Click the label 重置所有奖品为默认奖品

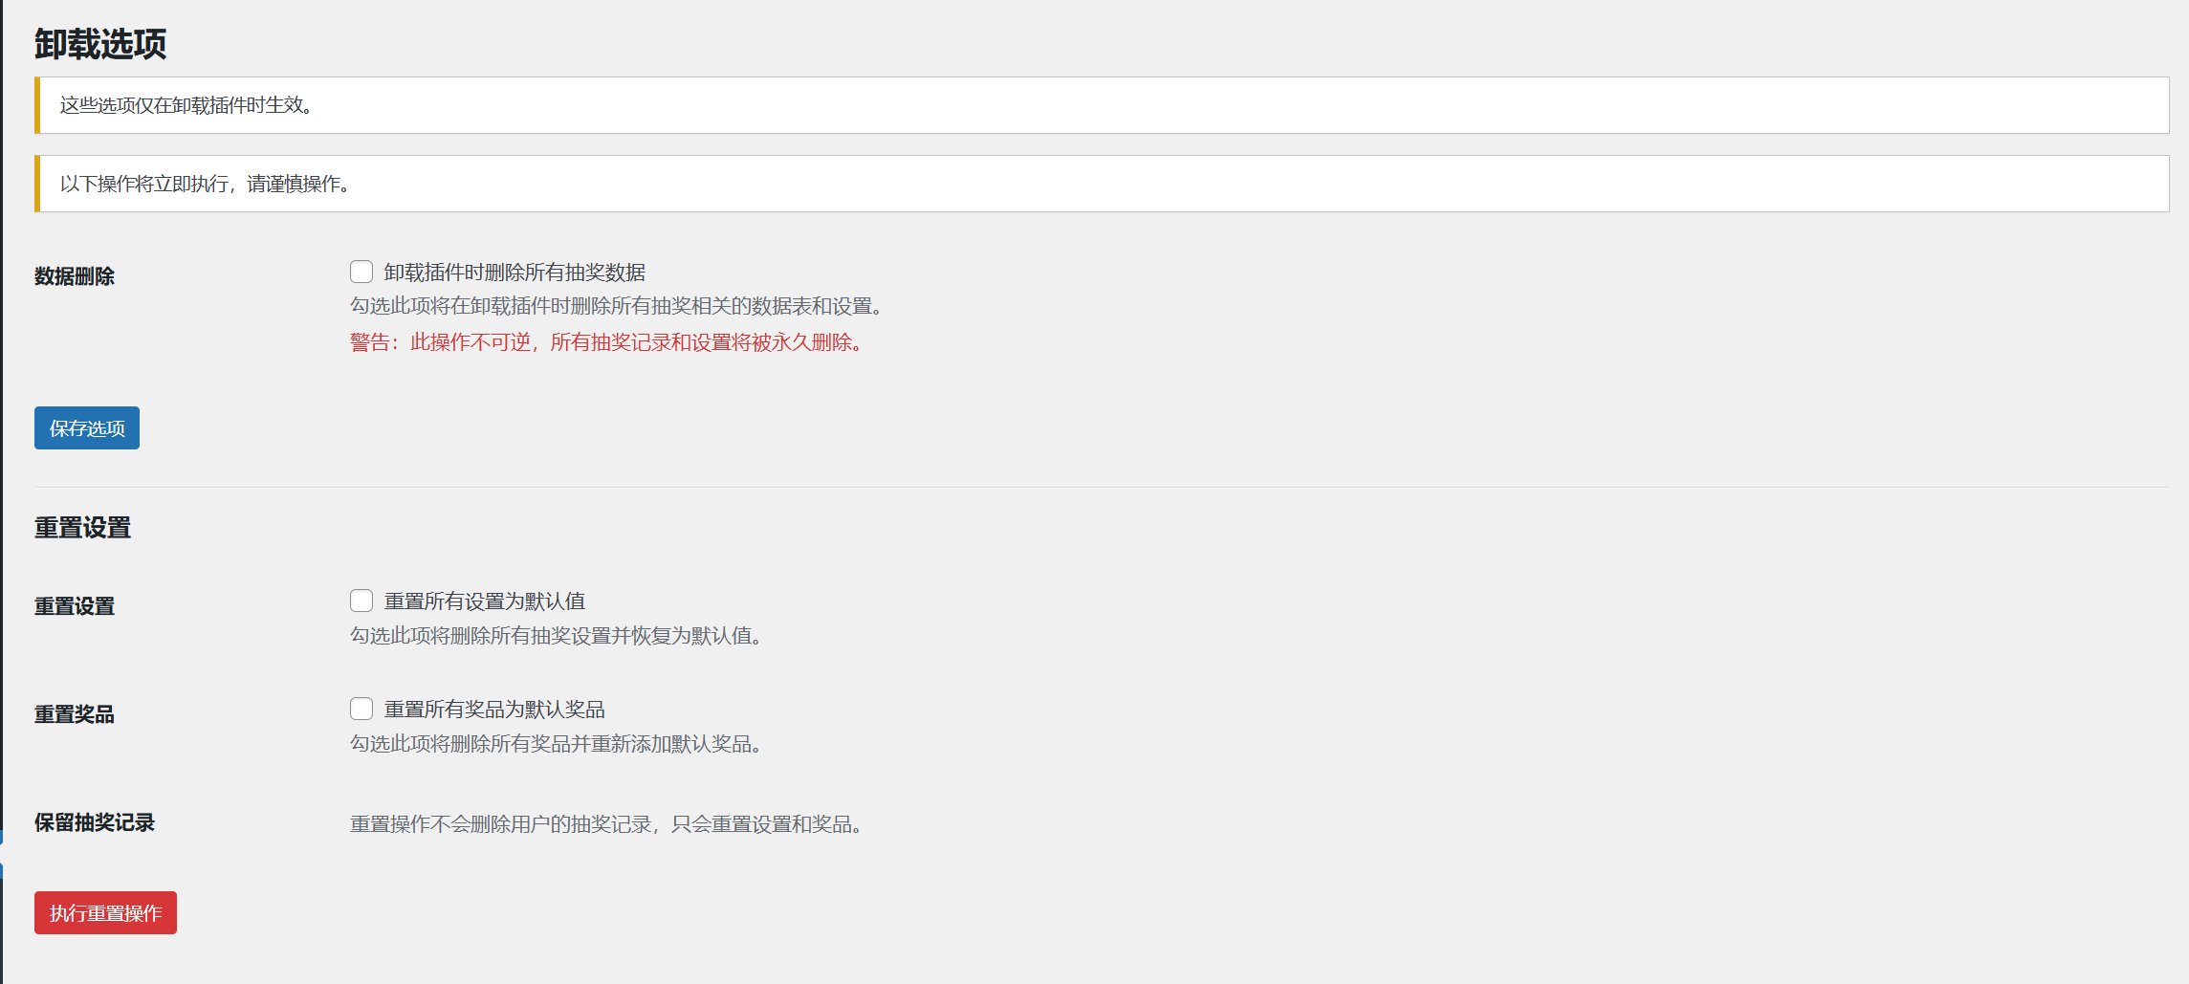pyautogui.click(x=494, y=710)
